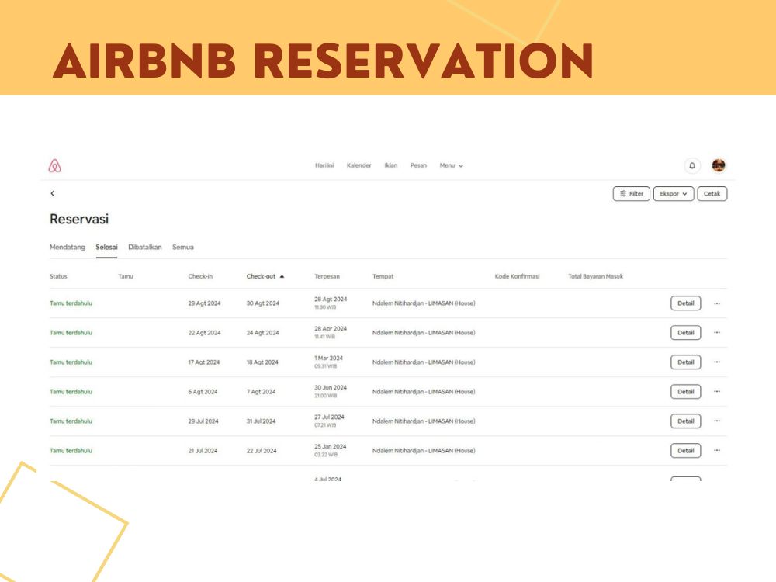The image size is (776, 582).
Task: Open Detail for 17 Agt 2024 check-in
Action: click(x=686, y=362)
